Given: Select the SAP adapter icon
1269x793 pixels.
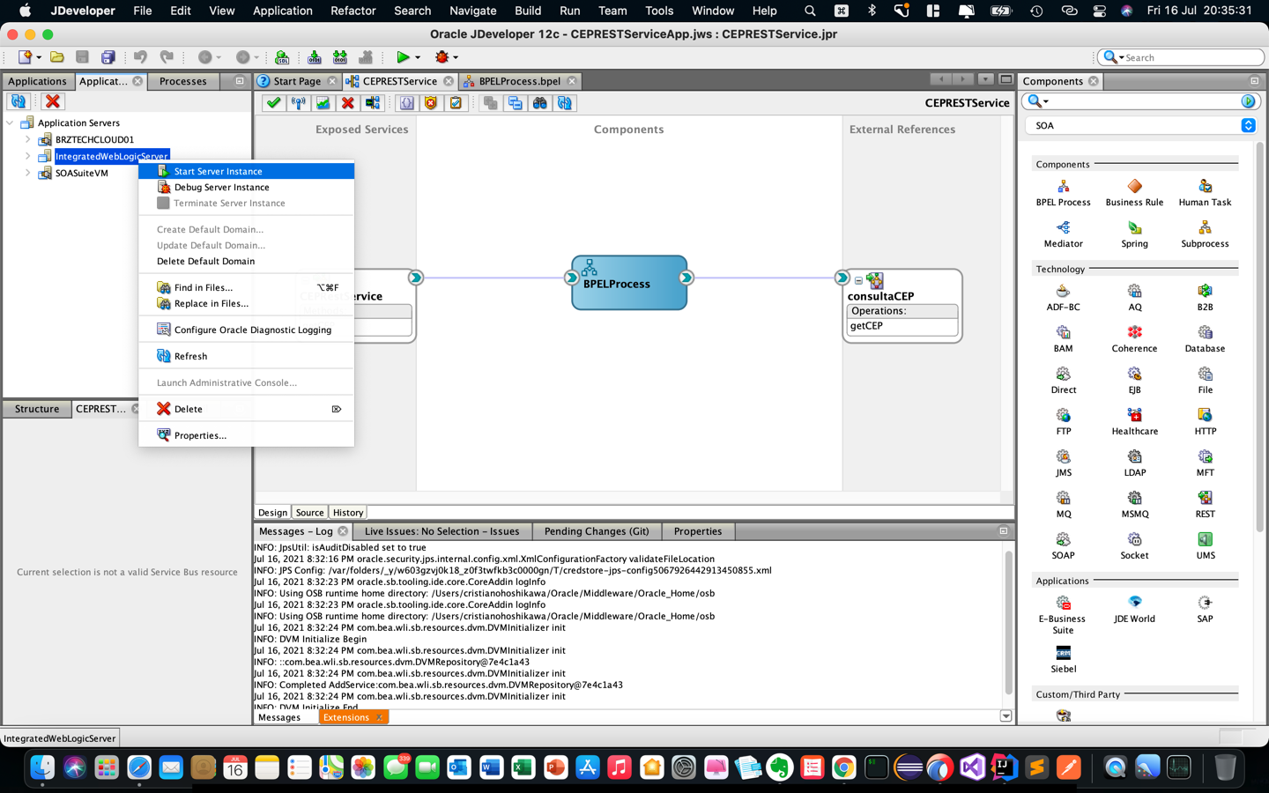Looking at the screenshot, I should [x=1205, y=603].
